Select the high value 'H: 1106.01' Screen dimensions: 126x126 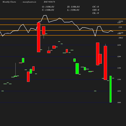[x=73, y=7]
